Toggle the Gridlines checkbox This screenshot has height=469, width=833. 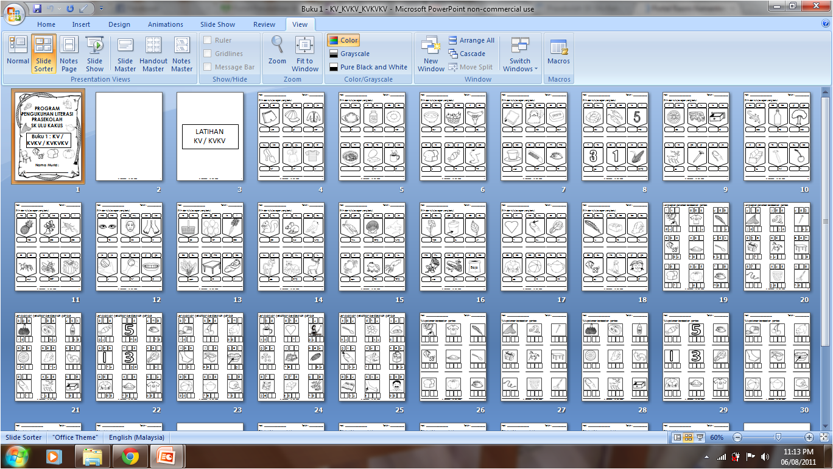[x=207, y=54]
